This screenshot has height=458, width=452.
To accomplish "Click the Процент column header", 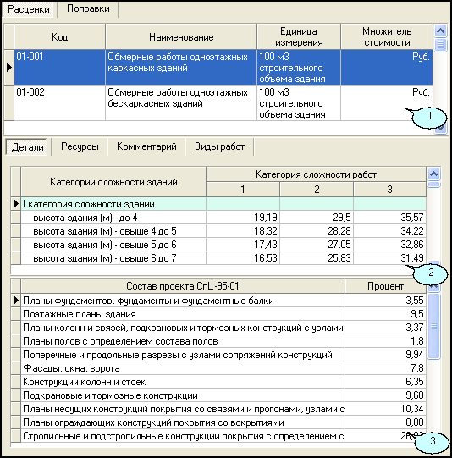I will click(385, 286).
